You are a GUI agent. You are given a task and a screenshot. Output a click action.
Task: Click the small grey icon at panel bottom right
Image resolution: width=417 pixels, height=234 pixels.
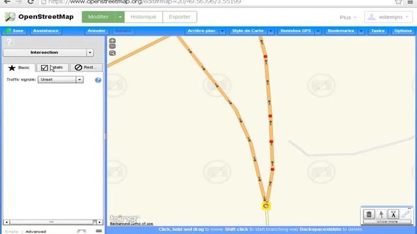[x=99, y=231]
